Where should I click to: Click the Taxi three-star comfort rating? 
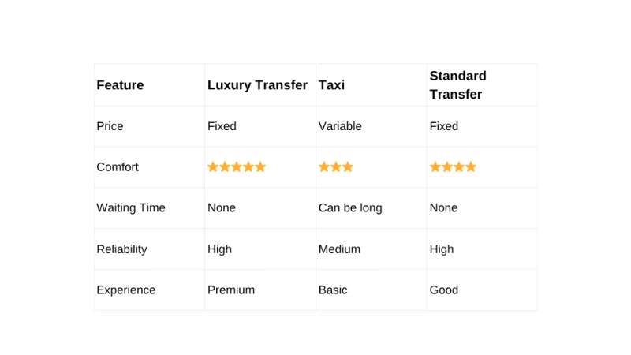pos(336,167)
